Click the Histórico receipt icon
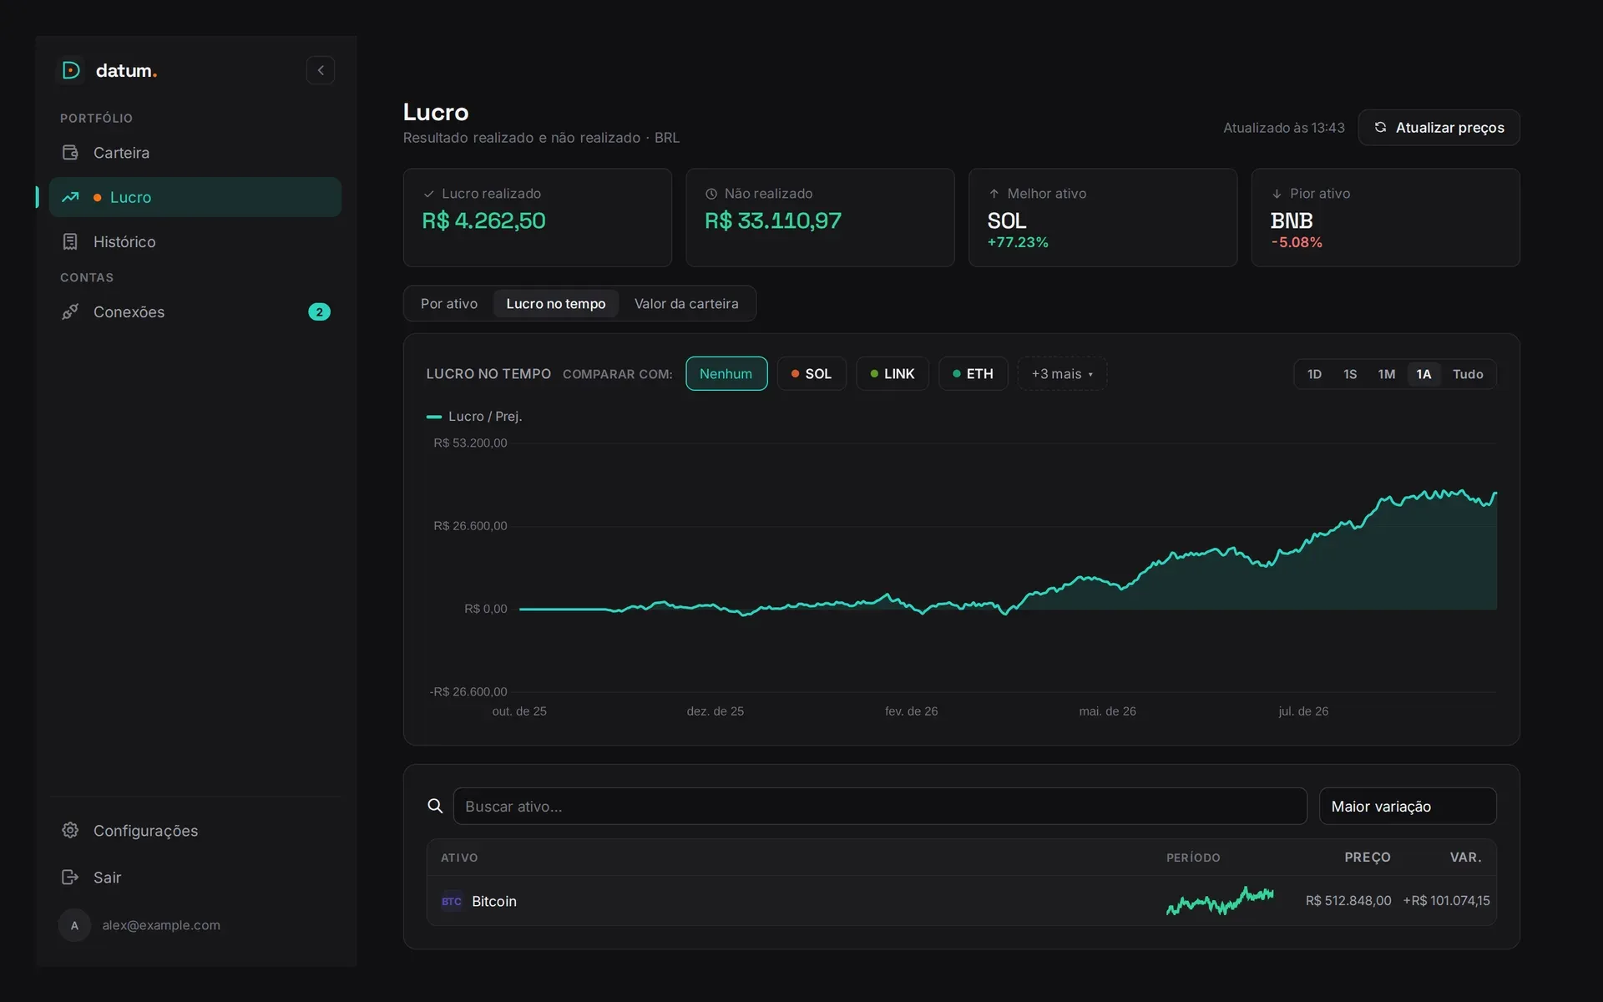This screenshot has height=1002, width=1603. tap(70, 241)
